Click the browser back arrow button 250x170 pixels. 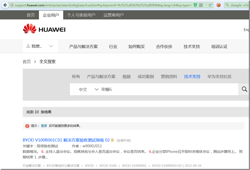[5, 5]
